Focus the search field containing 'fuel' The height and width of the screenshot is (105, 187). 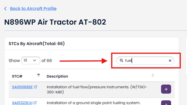click(x=145, y=61)
